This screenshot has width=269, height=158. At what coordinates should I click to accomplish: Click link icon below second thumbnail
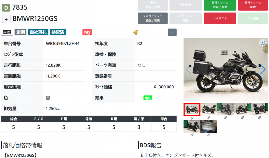click(209, 118)
